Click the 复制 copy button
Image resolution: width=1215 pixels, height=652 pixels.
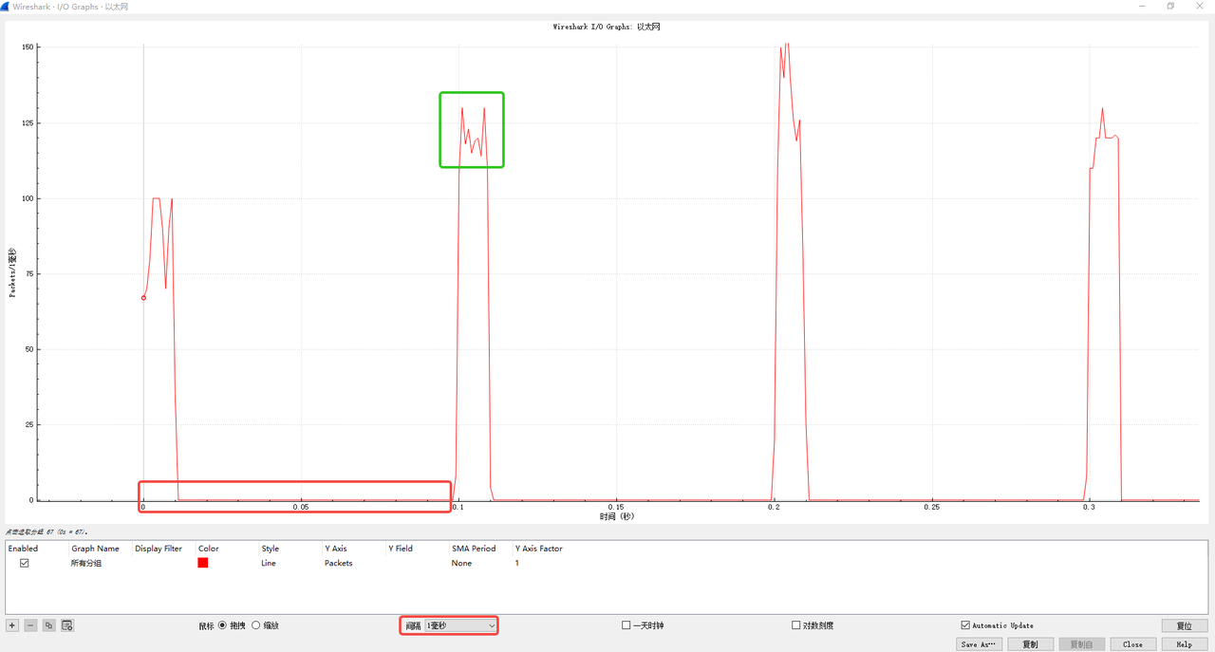(1030, 644)
